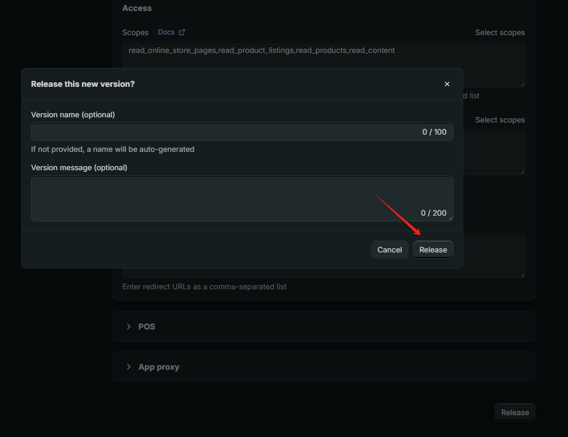Click the optional scopes resize handle
The image size is (568, 437).
point(522,171)
